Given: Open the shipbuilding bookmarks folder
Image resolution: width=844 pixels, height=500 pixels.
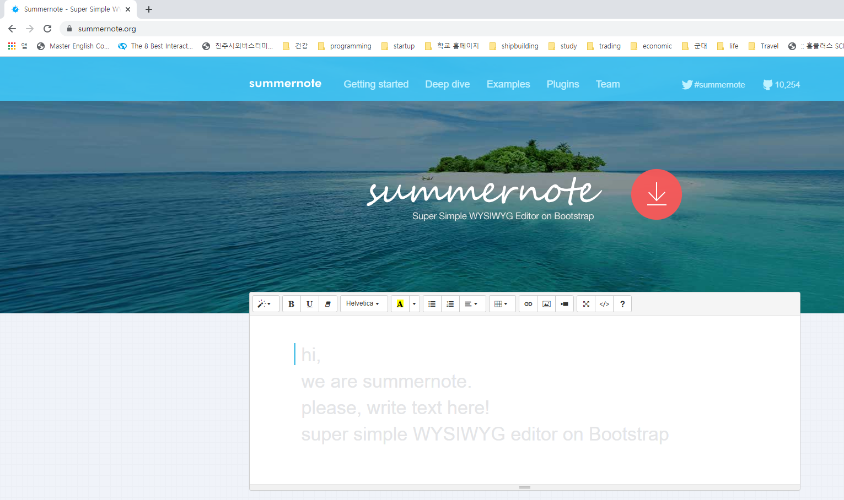Looking at the screenshot, I should [514, 46].
